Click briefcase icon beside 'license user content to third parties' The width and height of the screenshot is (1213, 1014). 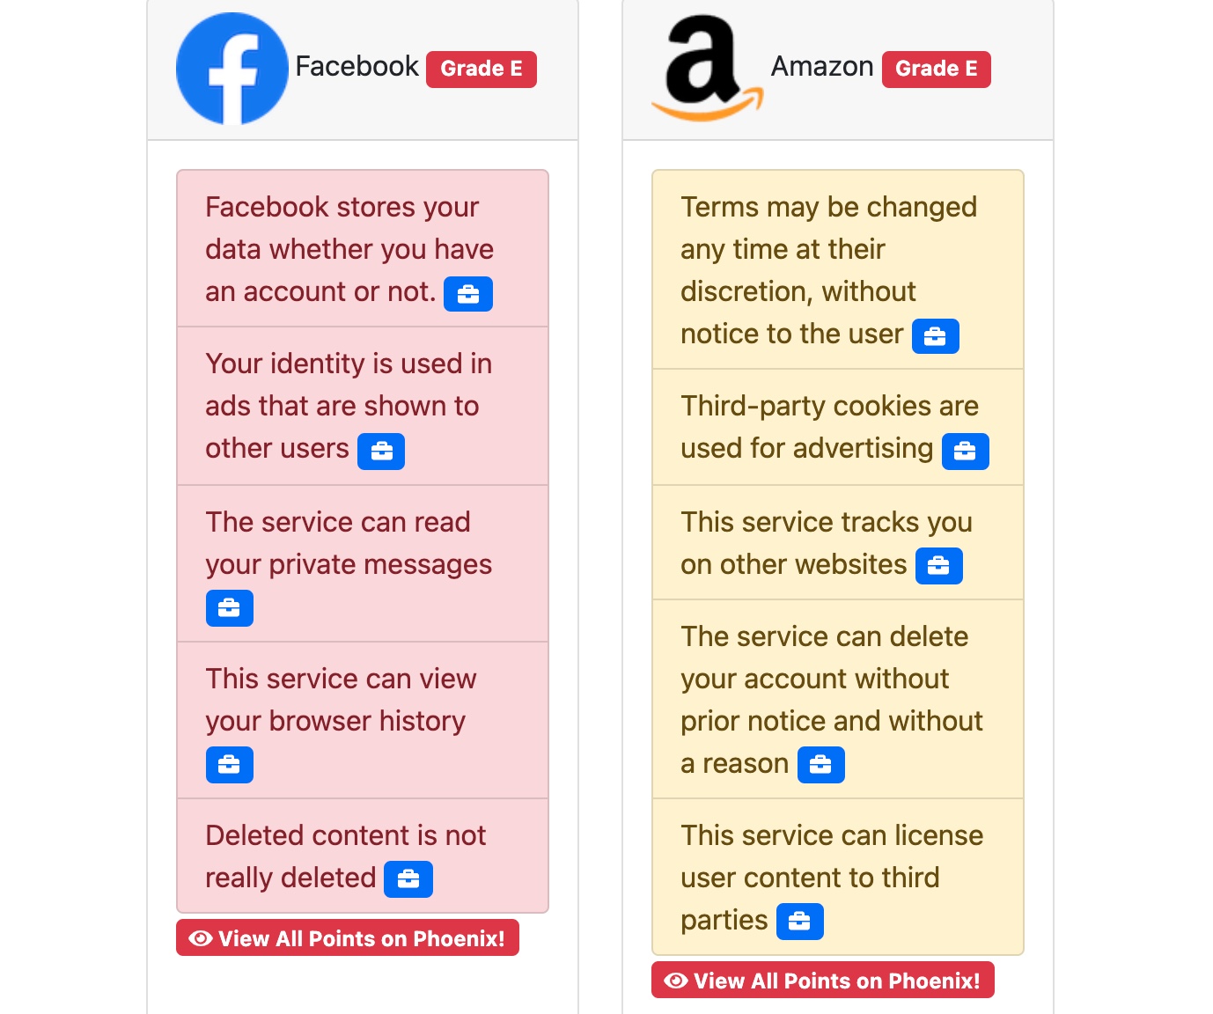pyautogui.click(x=799, y=922)
